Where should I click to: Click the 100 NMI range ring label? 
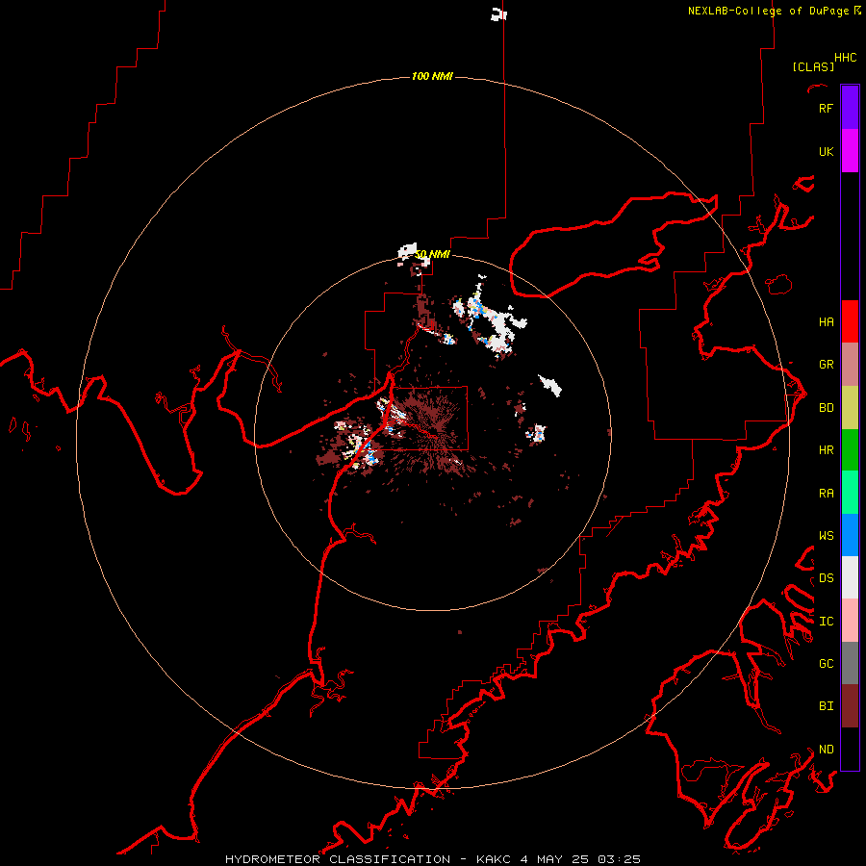coord(432,76)
